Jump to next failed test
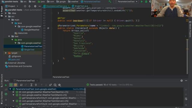The height and width of the screenshot is (108, 192). point(46,85)
